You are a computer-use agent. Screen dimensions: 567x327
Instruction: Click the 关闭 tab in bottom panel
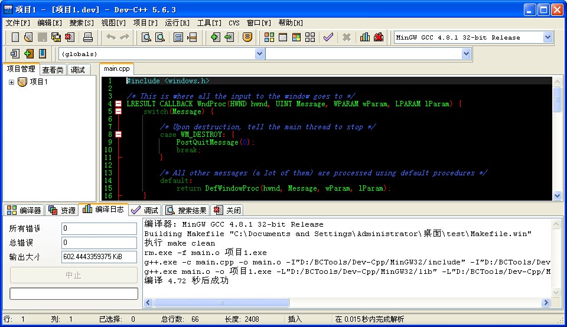pos(227,210)
